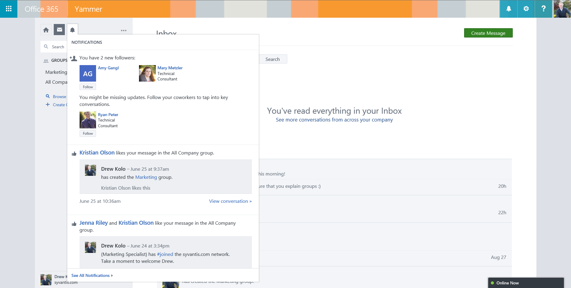571x288 pixels.
Task: Click the left sidebar Search field
Action: (54, 47)
